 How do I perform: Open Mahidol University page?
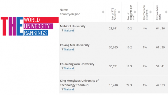coord(73,26)
